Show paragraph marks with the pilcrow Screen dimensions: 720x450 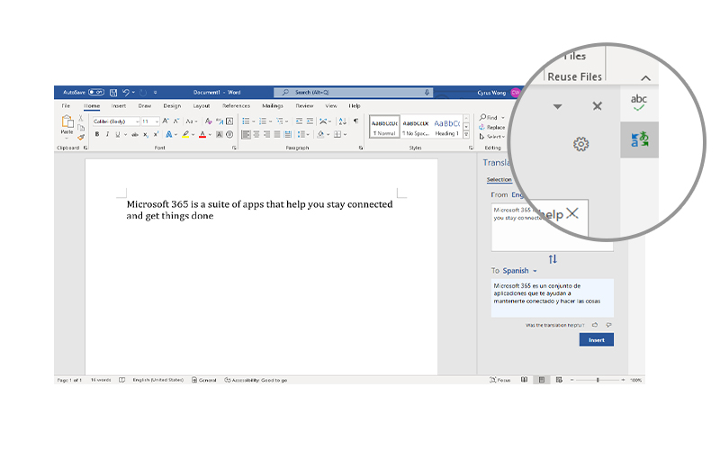[355, 121]
